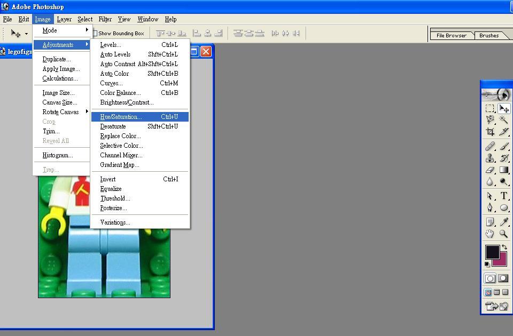Open Adobe Online from toolbox header

coord(496,94)
